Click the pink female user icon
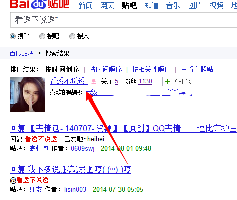 coord(94,82)
